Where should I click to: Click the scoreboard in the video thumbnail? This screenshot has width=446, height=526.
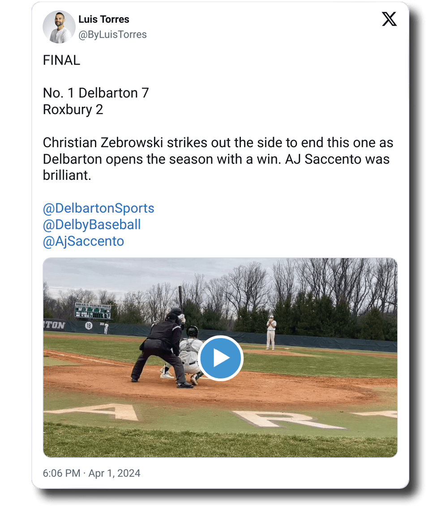(x=93, y=311)
